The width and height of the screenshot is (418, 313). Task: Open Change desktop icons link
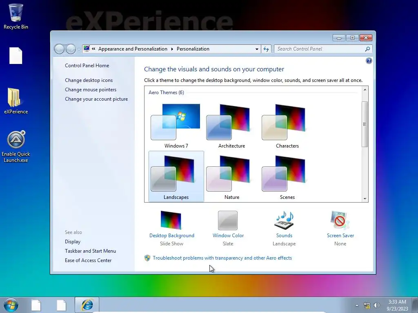(x=89, y=80)
